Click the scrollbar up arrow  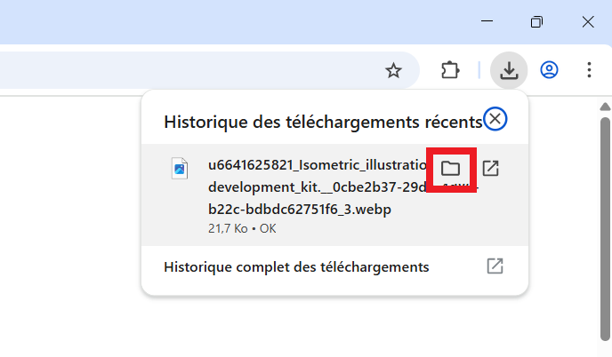(605, 107)
